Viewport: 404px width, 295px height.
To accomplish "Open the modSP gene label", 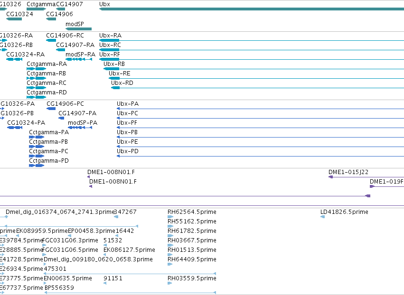I will [x=75, y=24].
